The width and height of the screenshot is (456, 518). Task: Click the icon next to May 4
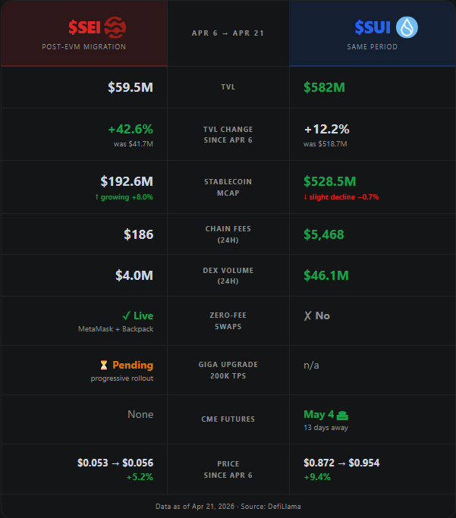342,415
